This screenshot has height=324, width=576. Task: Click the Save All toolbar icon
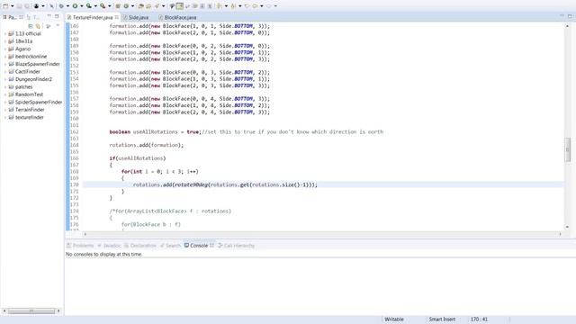[27, 6]
